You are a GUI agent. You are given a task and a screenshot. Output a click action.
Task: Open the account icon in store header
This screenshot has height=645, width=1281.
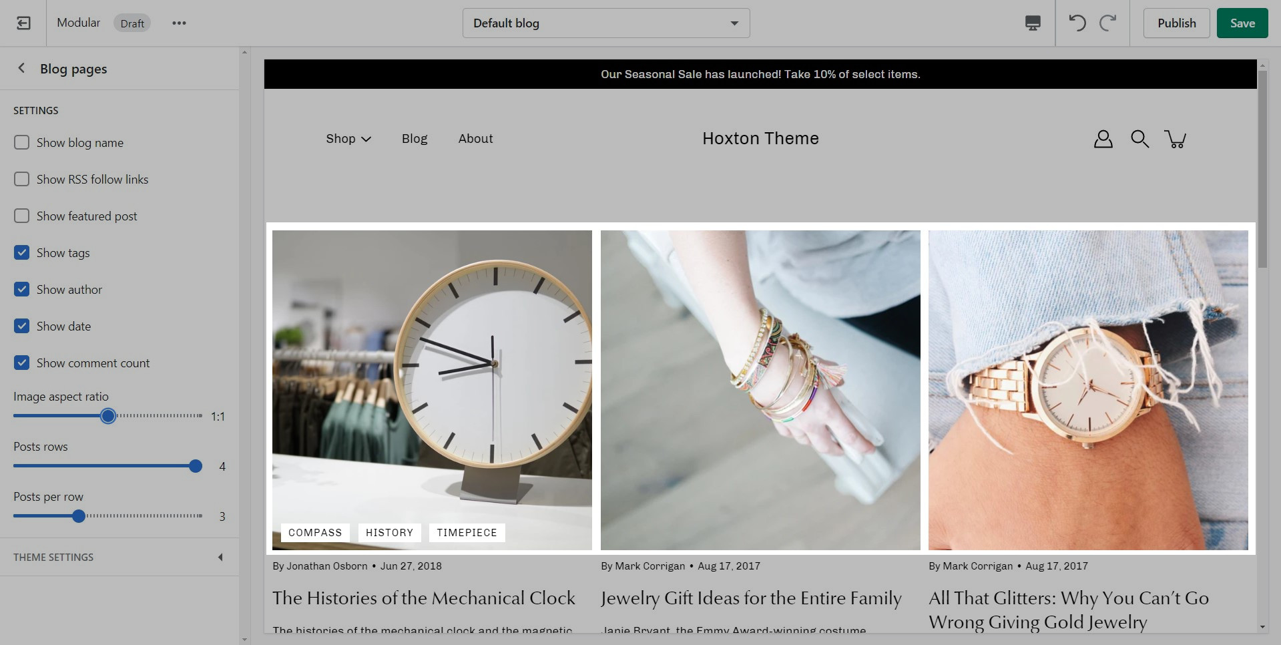(x=1103, y=139)
